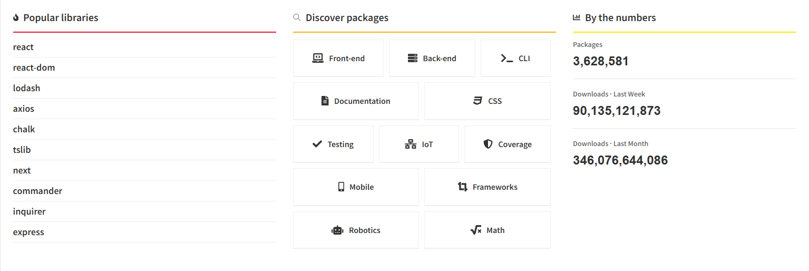Open the Mobile packages category
This screenshot has height=271, width=809.
click(x=356, y=187)
